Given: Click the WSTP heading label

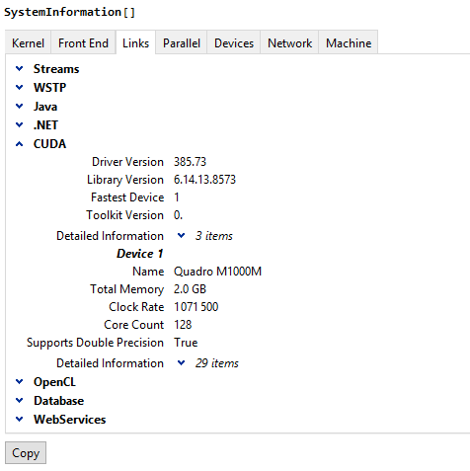Looking at the screenshot, I should [x=49, y=88].
